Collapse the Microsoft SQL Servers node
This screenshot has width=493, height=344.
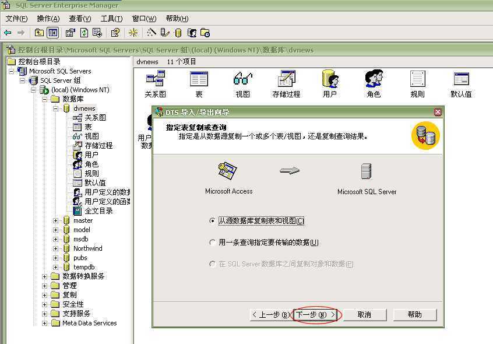(11, 71)
